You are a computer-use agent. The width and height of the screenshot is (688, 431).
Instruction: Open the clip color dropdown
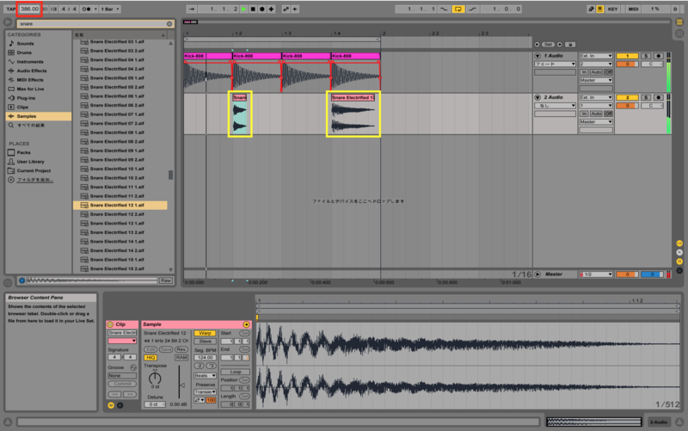(x=122, y=341)
